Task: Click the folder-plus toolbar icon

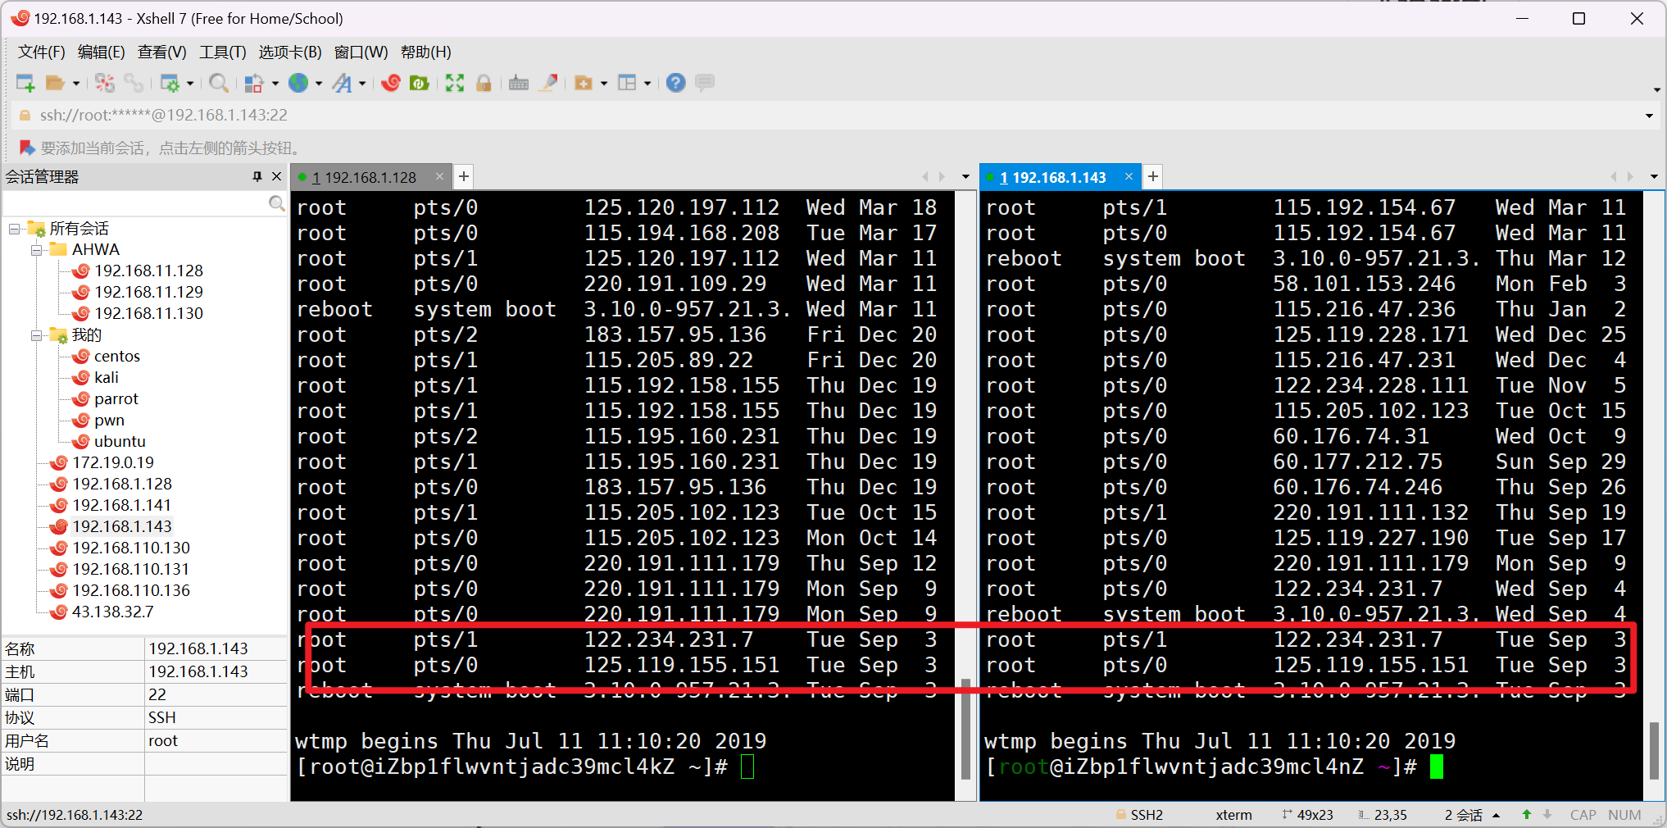Action: (584, 83)
